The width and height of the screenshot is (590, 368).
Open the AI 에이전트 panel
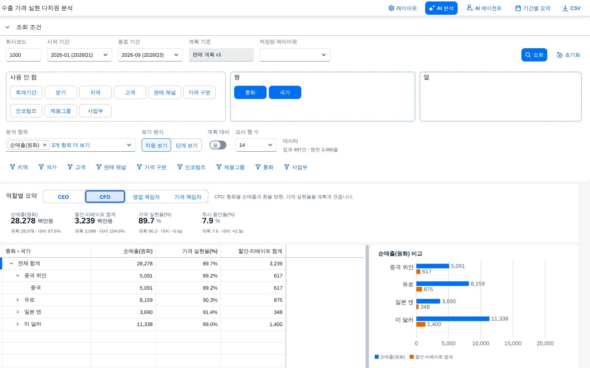pyautogui.click(x=484, y=8)
